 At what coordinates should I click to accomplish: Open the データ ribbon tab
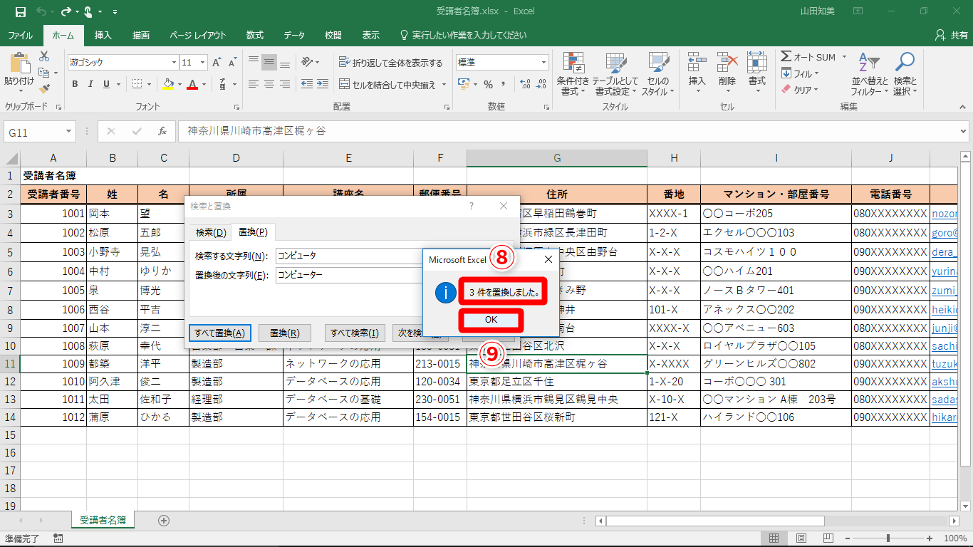click(294, 35)
